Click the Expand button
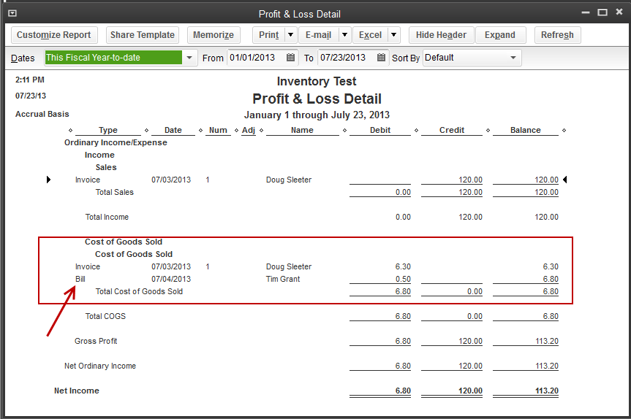 (500, 35)
